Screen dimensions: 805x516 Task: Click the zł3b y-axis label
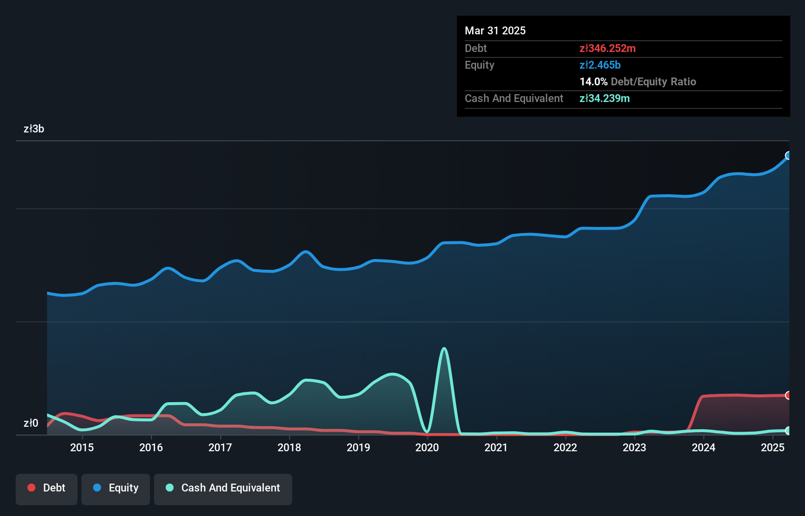34,129
